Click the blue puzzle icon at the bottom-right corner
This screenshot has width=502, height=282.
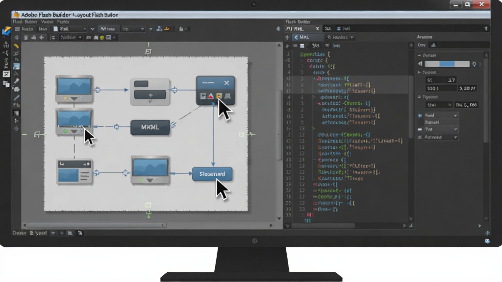tap(487, 241)
